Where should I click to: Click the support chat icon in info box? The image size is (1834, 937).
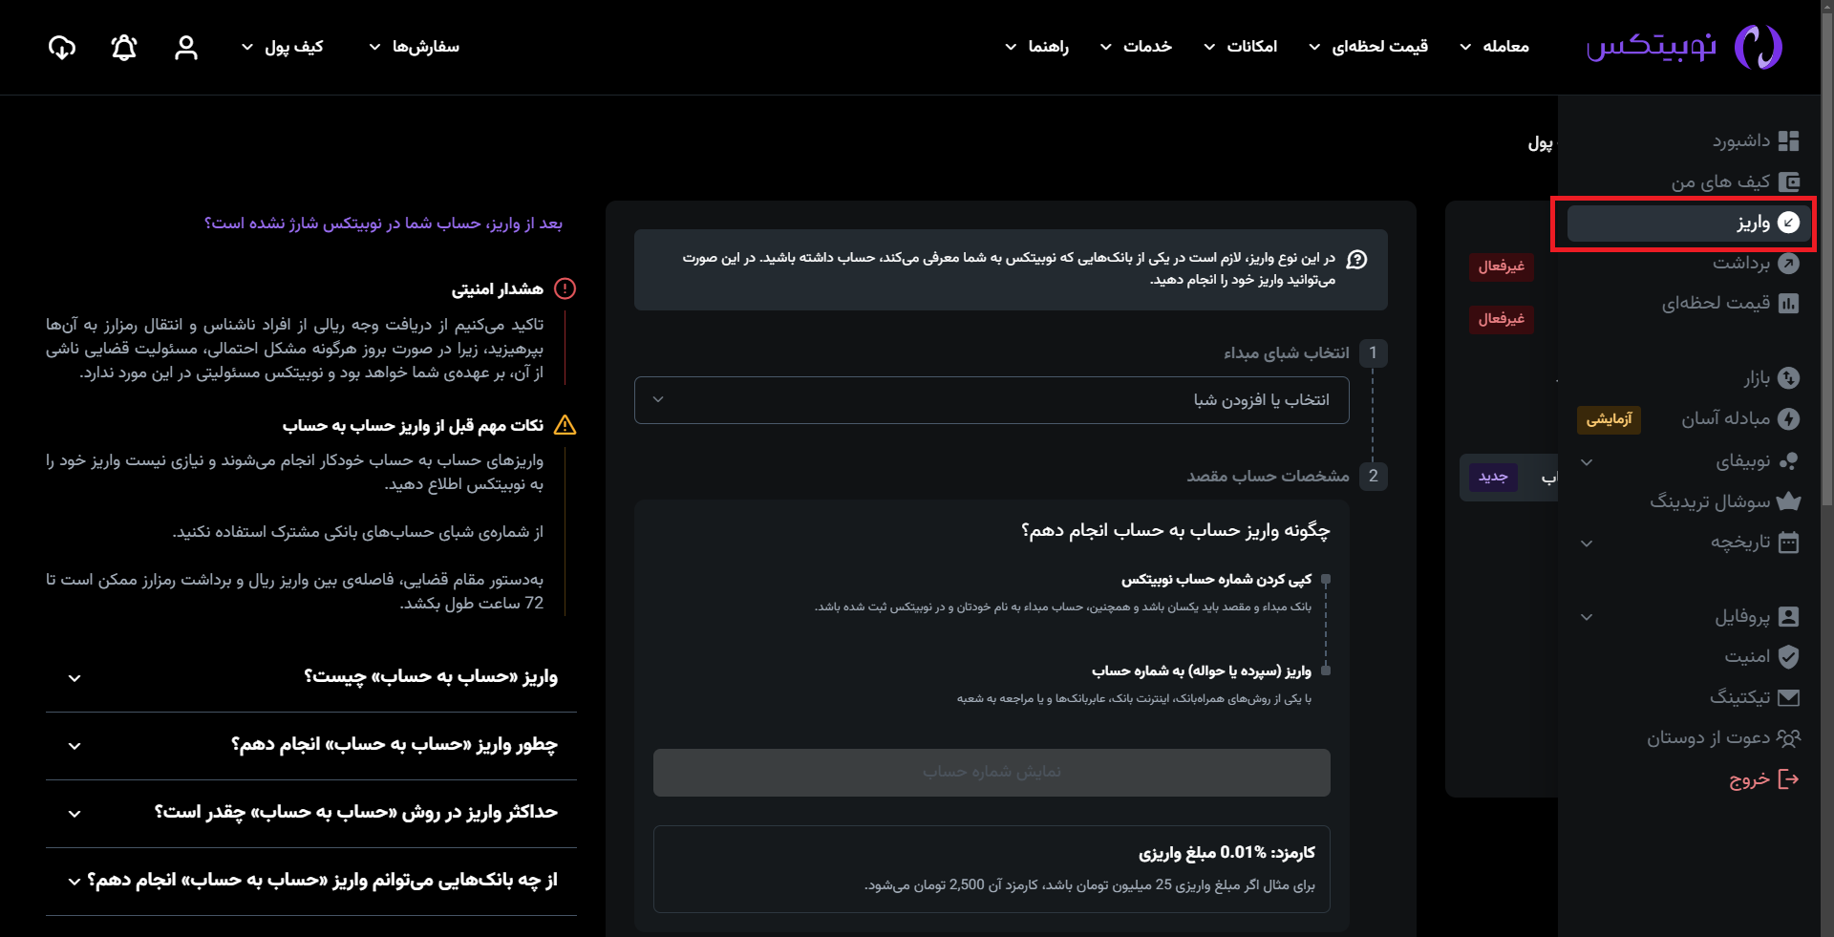click(x=1356, y=259)
